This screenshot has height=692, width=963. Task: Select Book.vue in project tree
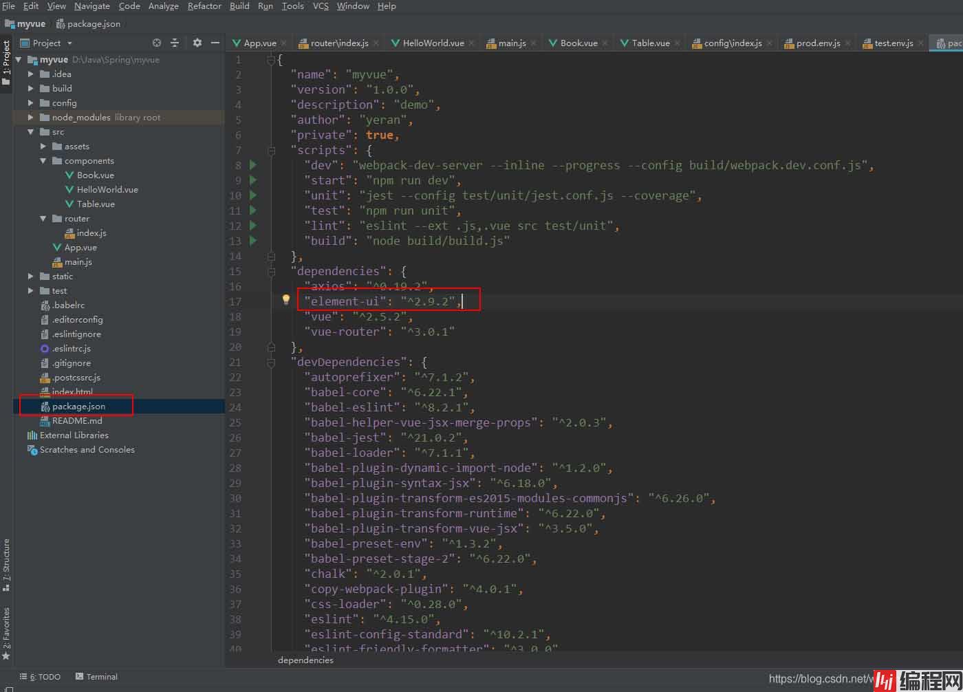[x=89, y=175]
